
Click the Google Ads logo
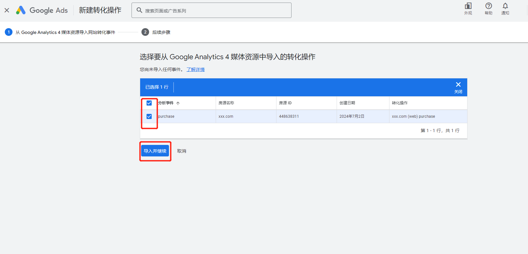click(x=42, y=10)
